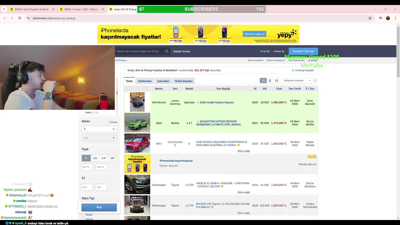Click Giriş Yap login link

(x=265, y=51)
